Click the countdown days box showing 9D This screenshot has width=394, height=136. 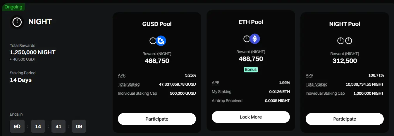point(17,126)
